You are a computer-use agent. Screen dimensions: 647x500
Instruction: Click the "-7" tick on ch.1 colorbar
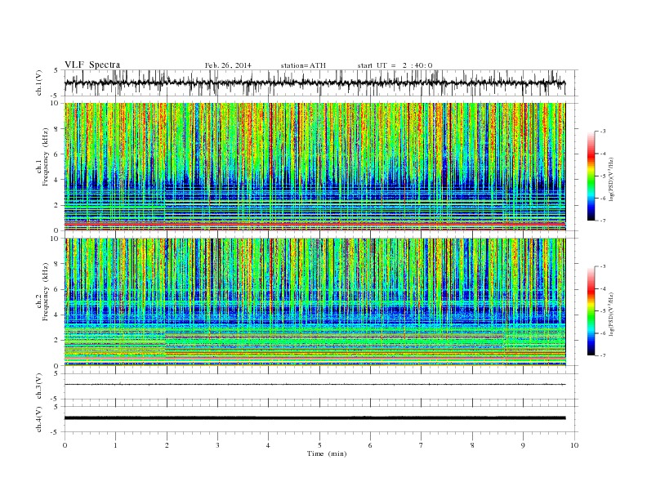(603, 221)
